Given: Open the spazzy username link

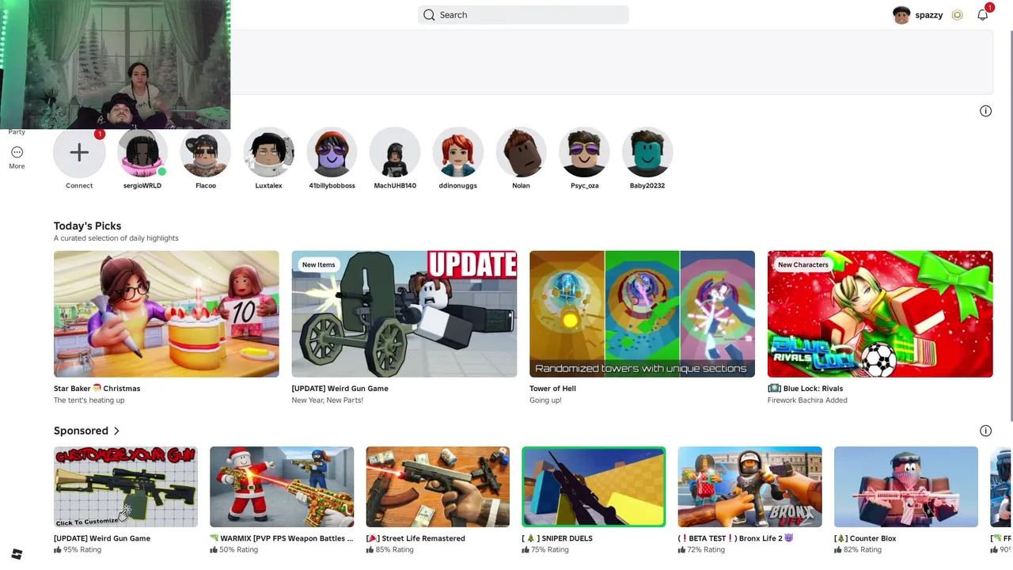Looking at the screenshot, I should click(x=929, y=15).
